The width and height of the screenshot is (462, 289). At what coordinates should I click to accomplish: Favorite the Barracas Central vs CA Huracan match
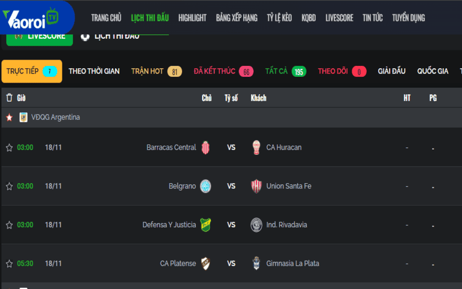(9, 147)
